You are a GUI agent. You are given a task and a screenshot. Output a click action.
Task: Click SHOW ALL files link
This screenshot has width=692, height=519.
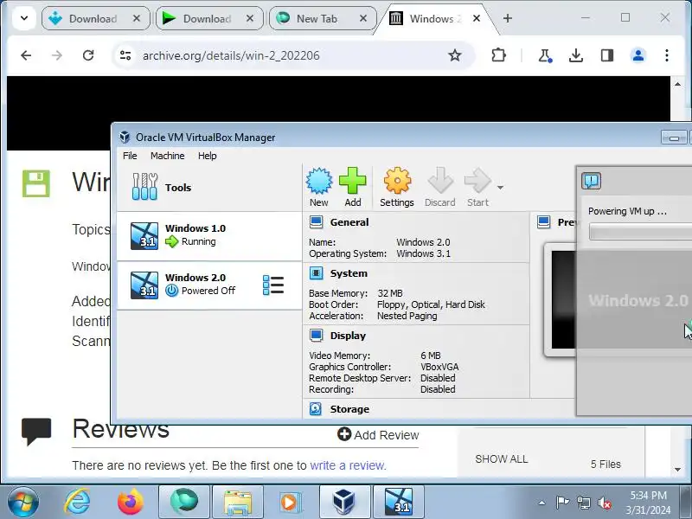coord(502,459)
